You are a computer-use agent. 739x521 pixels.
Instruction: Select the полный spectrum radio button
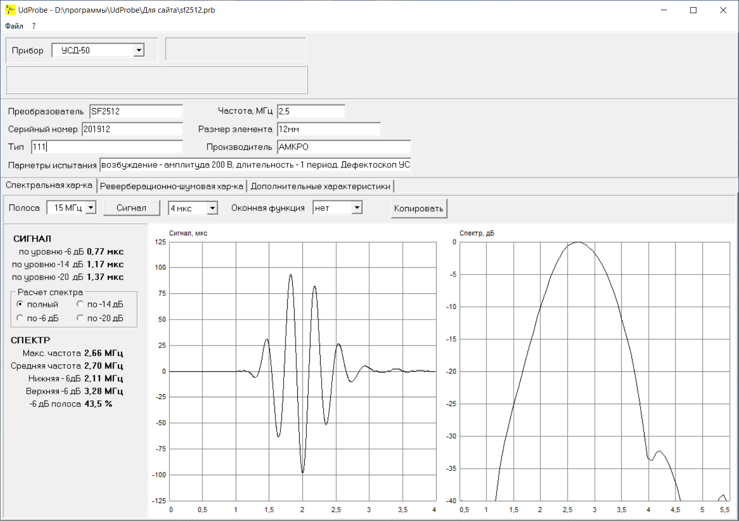[x=20, y=304]
